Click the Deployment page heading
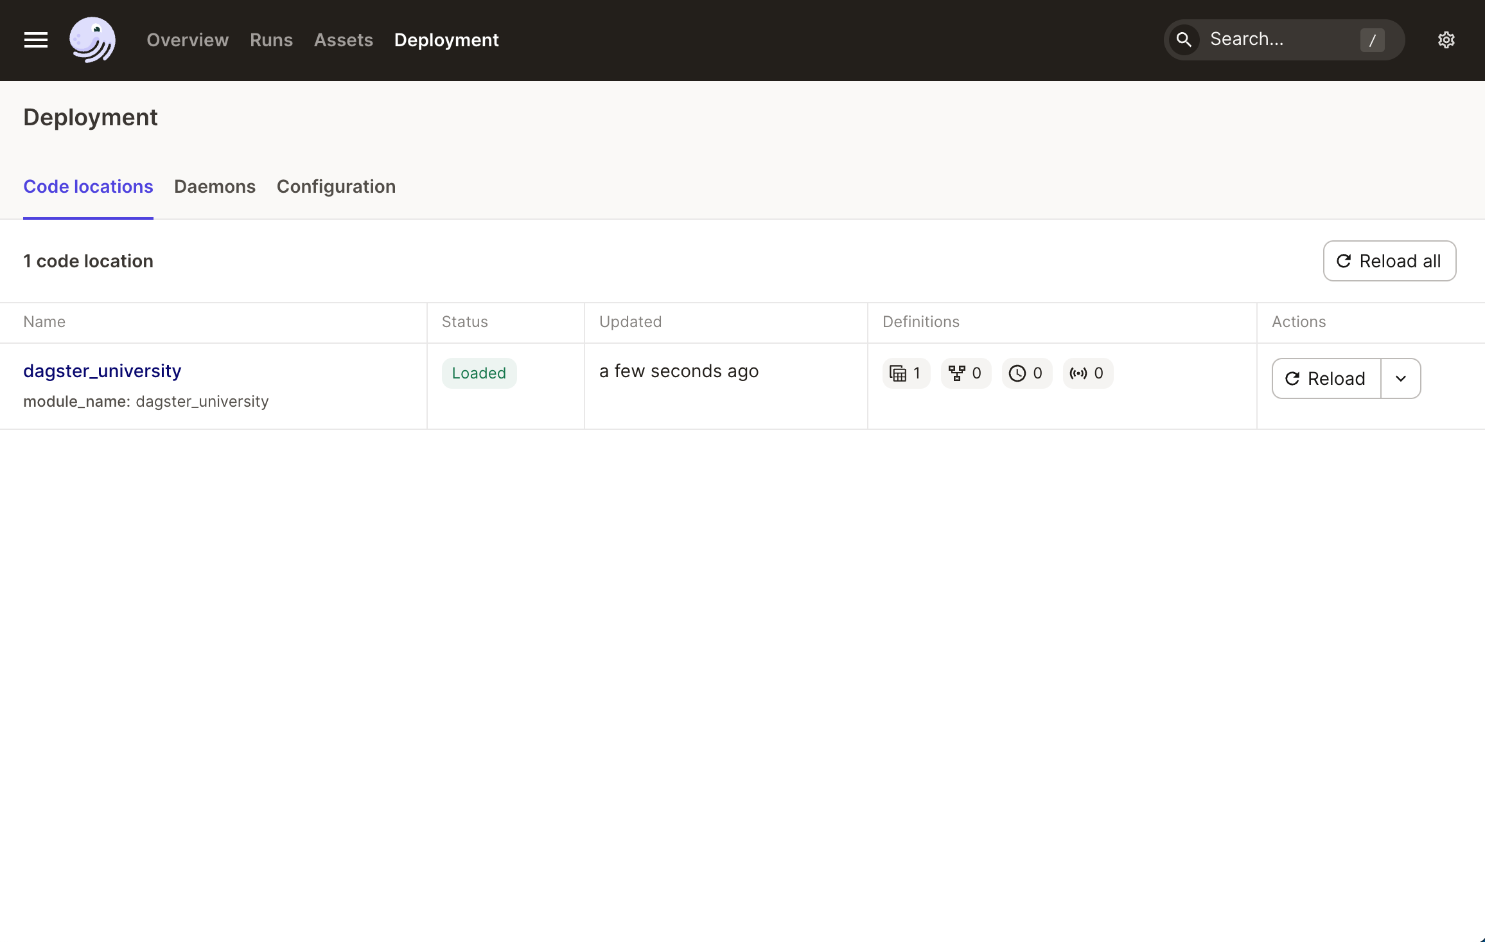This screenshot has height=942, width=1485. point(91,118)
